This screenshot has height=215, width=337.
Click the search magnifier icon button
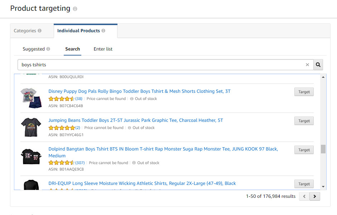click(318, 65)
